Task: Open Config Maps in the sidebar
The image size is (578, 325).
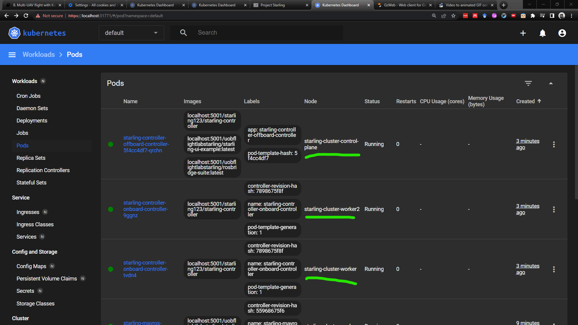Action: coord(31,266)
